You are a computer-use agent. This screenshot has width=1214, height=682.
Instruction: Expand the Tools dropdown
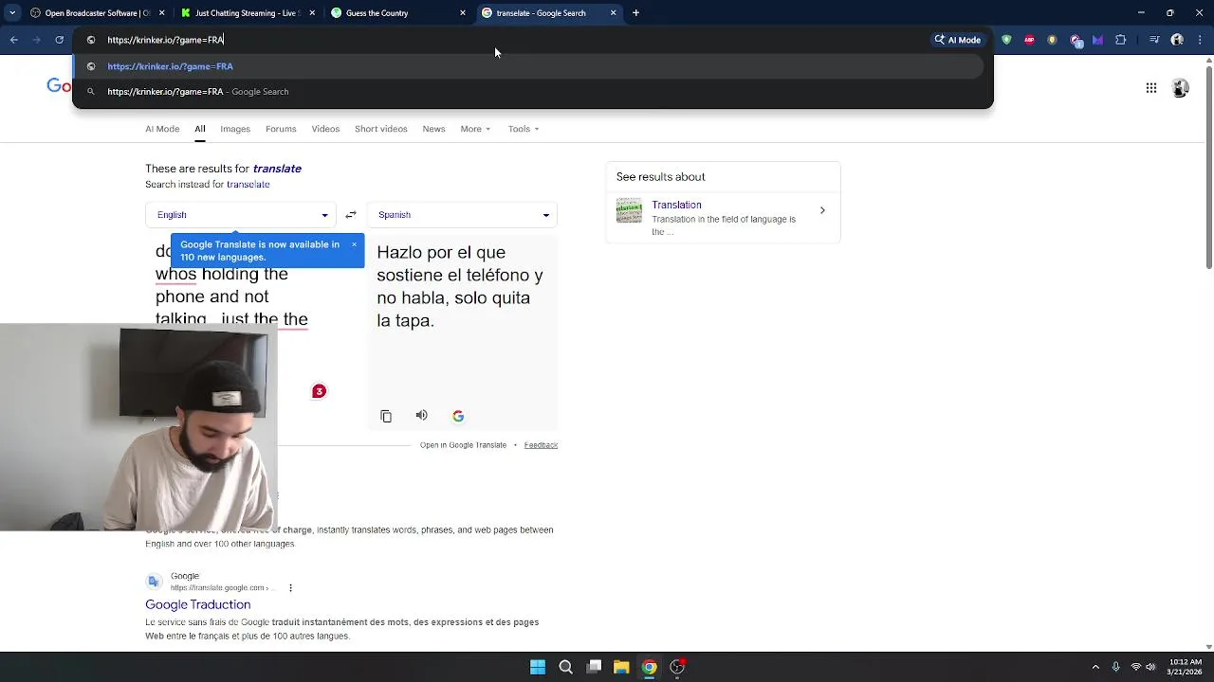pos(523,129)
